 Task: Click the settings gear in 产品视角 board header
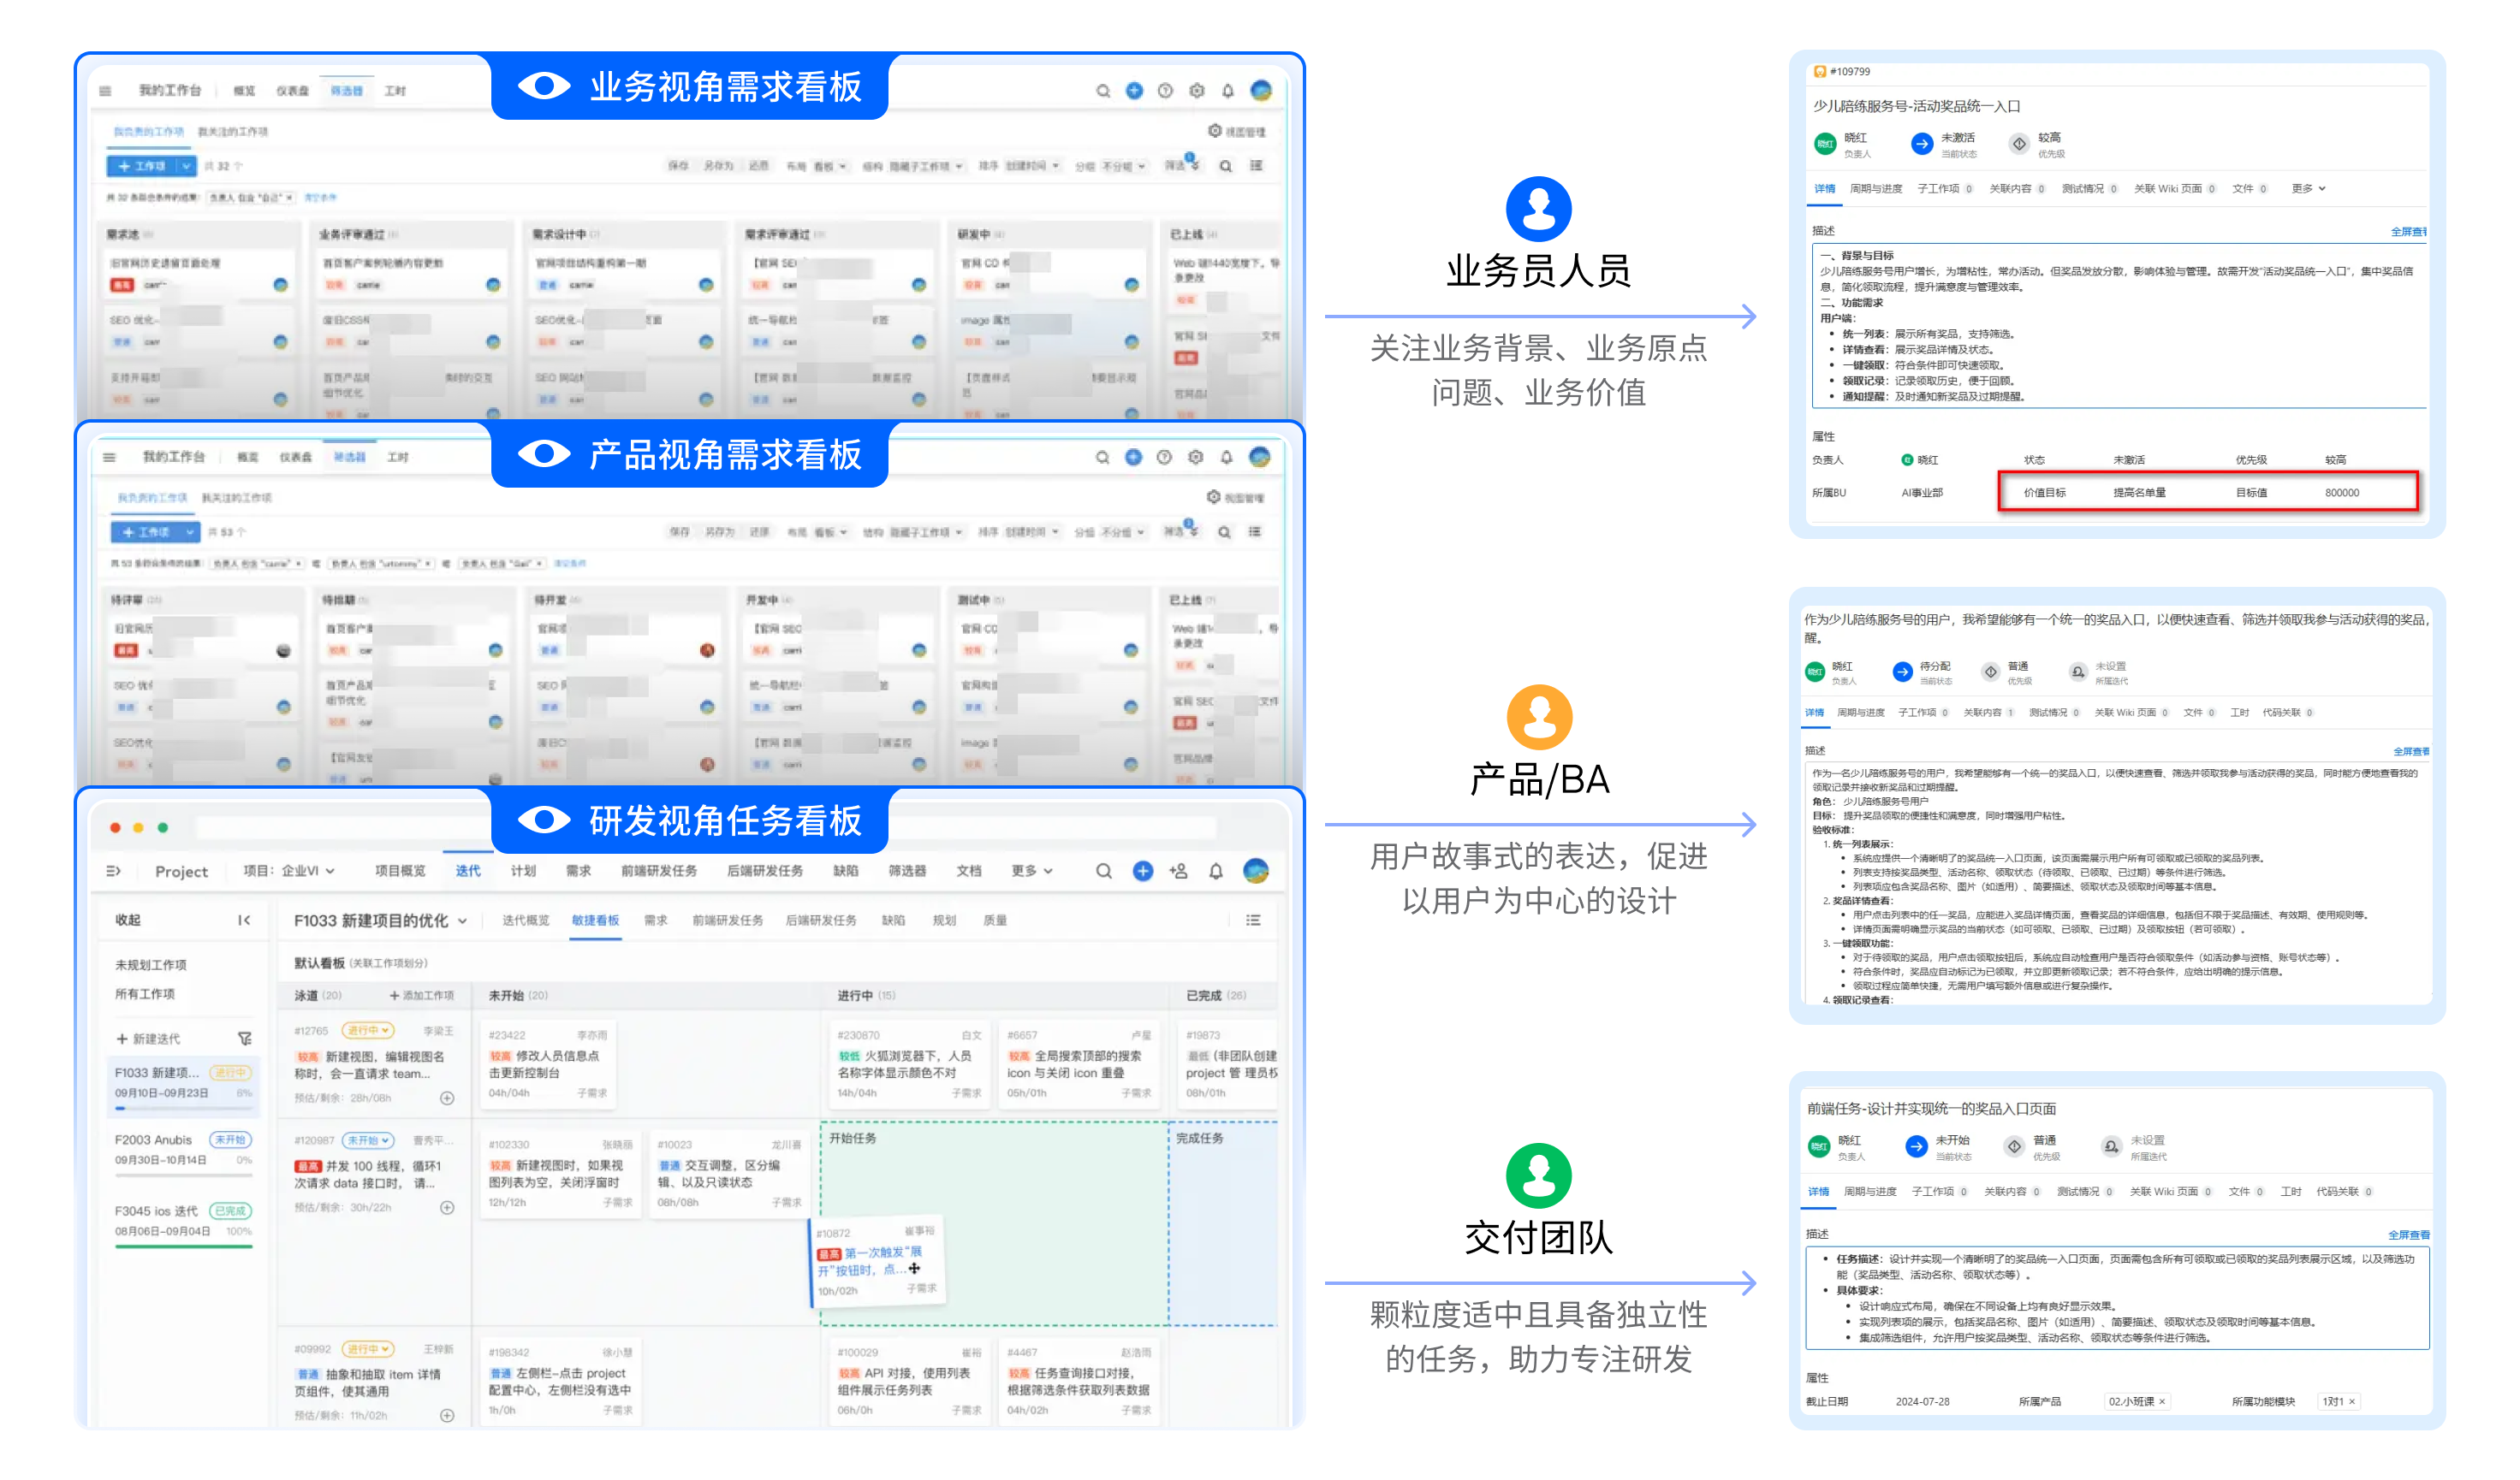[x=1196, y=457]
